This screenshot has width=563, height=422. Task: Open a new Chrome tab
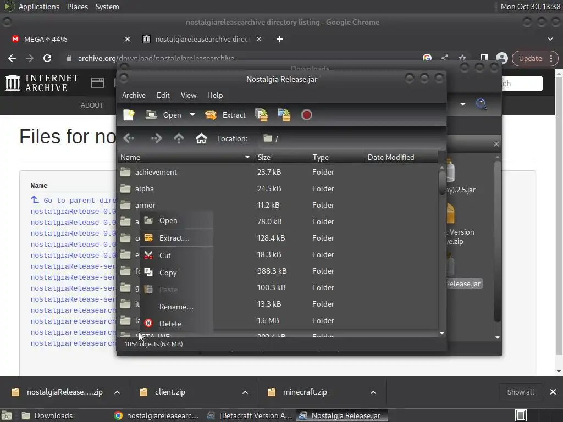(x=280, y=39)
